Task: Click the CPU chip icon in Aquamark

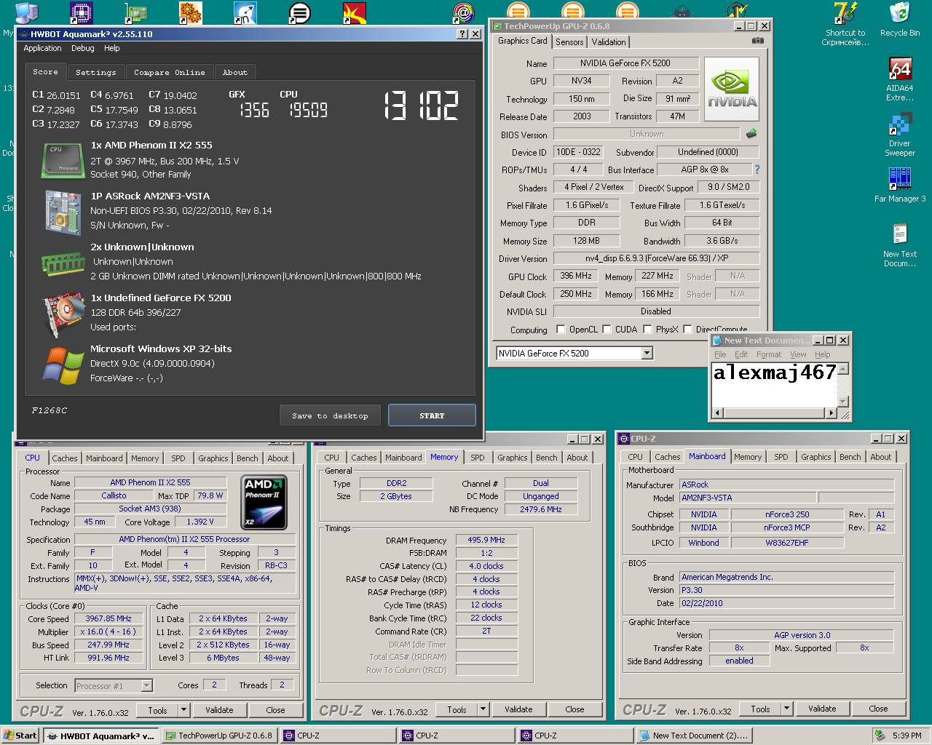Action: [63, 162]
